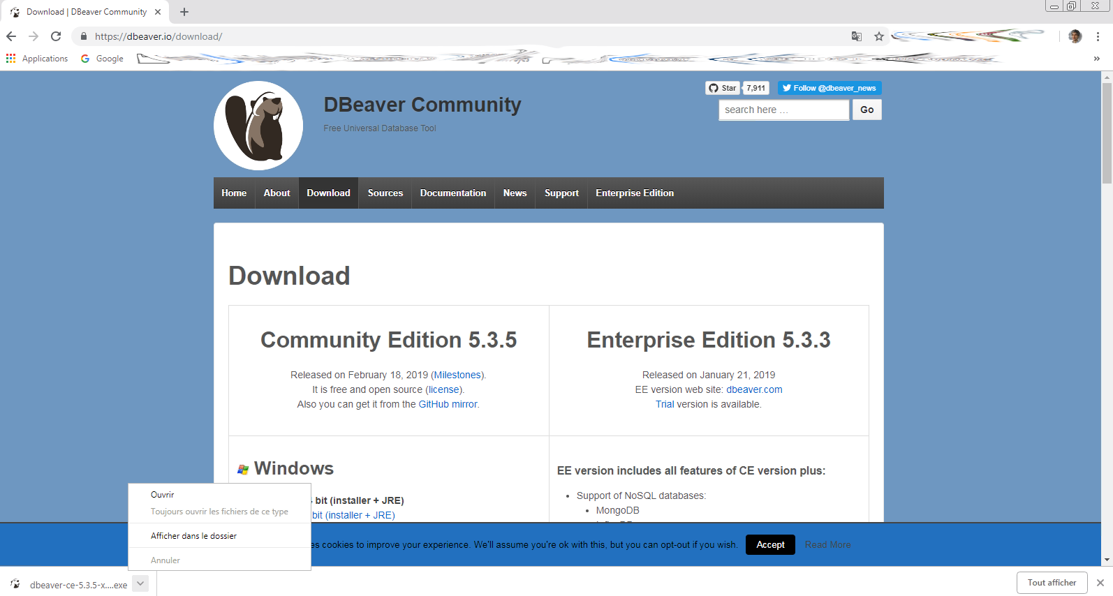Close the downloads bar

[1100, 583]
